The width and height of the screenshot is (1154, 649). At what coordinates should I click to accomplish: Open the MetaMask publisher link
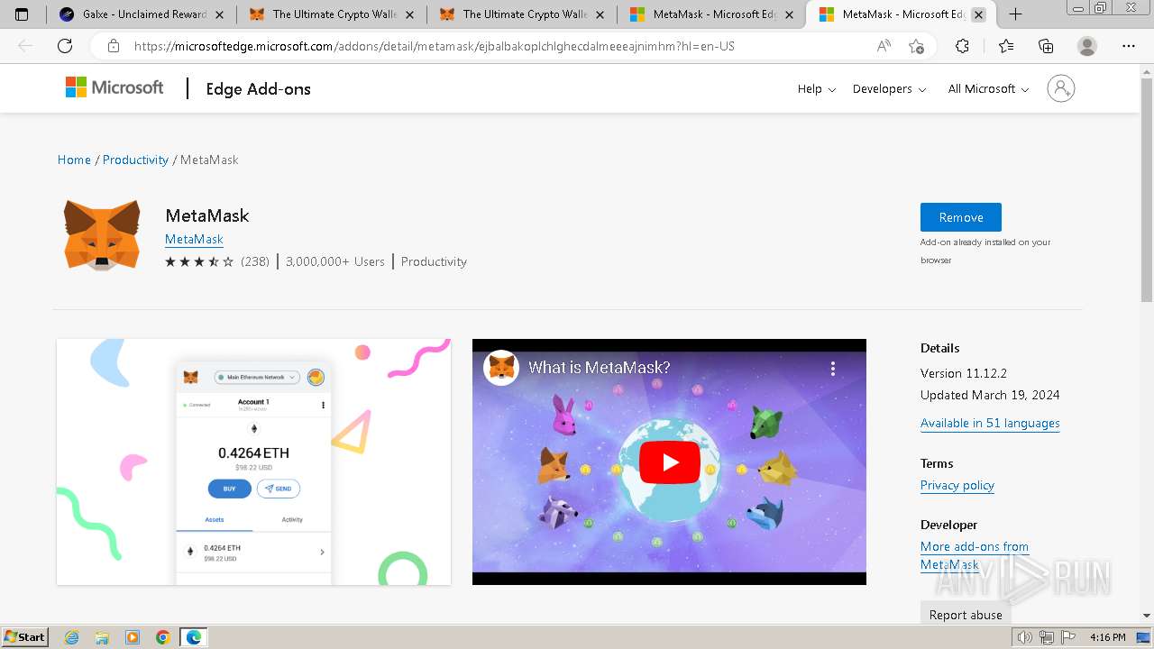click(194, 239)
